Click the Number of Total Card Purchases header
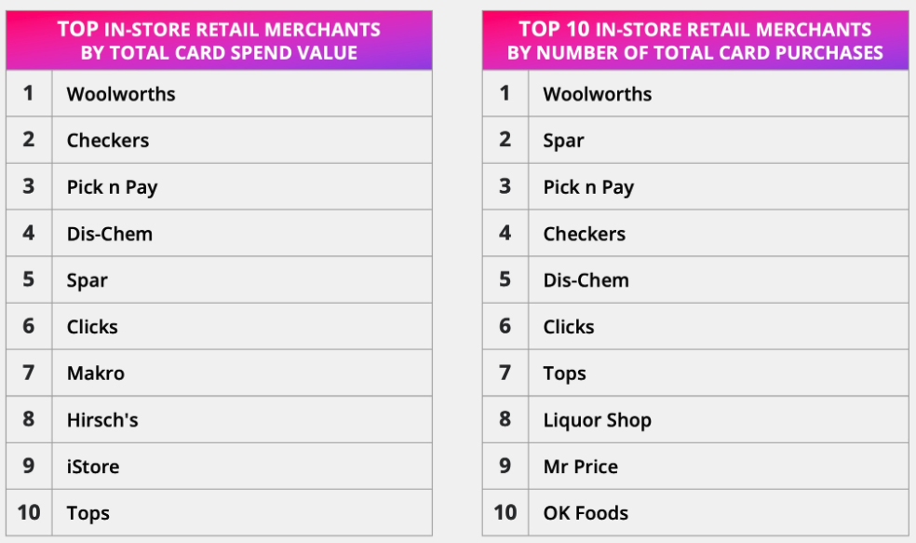916x543 pixels. click(x=695, y=41)
